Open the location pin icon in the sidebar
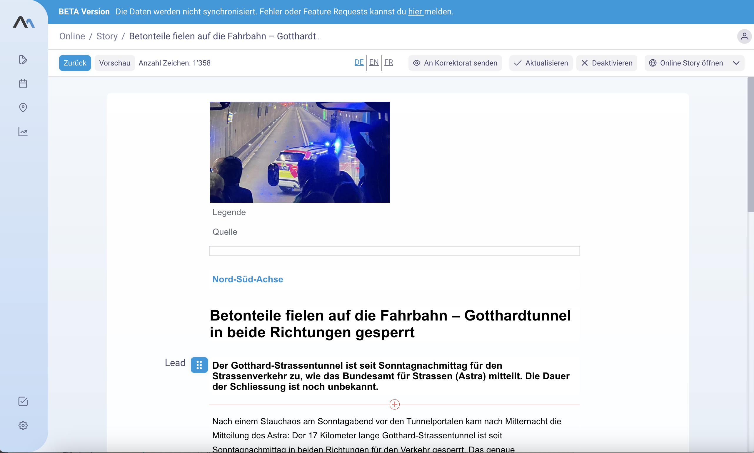Screen dimensions: 754x453 point(23,108)
